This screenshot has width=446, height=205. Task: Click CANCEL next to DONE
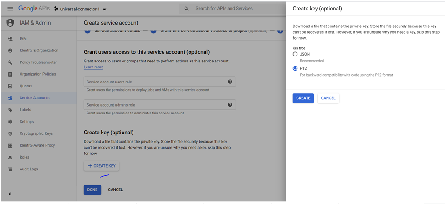click(x=115, y=190)
